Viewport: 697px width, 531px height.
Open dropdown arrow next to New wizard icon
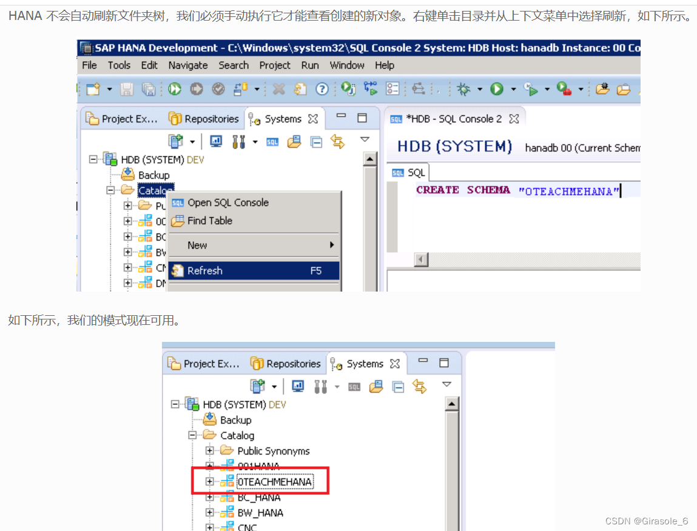(x=109, y=89)
